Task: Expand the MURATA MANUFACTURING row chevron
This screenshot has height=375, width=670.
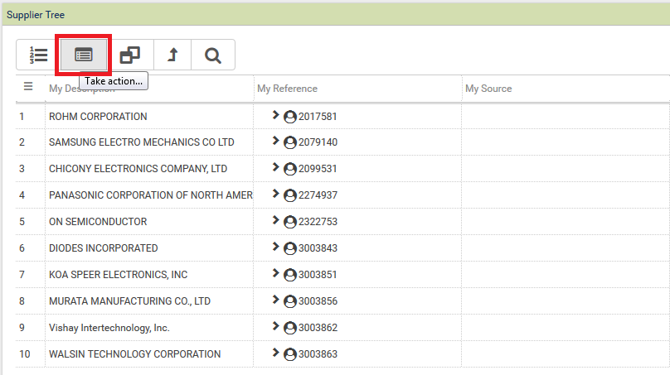Action: tap(275, 300)
